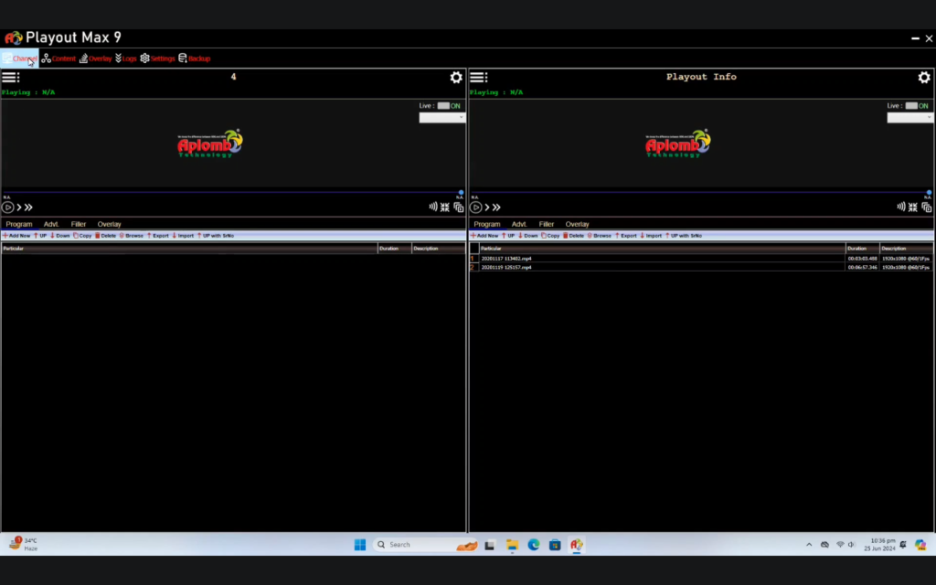This screenshot has width=936, height=585.
Task: Click fast-forward double arrow in Playout Info player
Action: pos(496,207)
